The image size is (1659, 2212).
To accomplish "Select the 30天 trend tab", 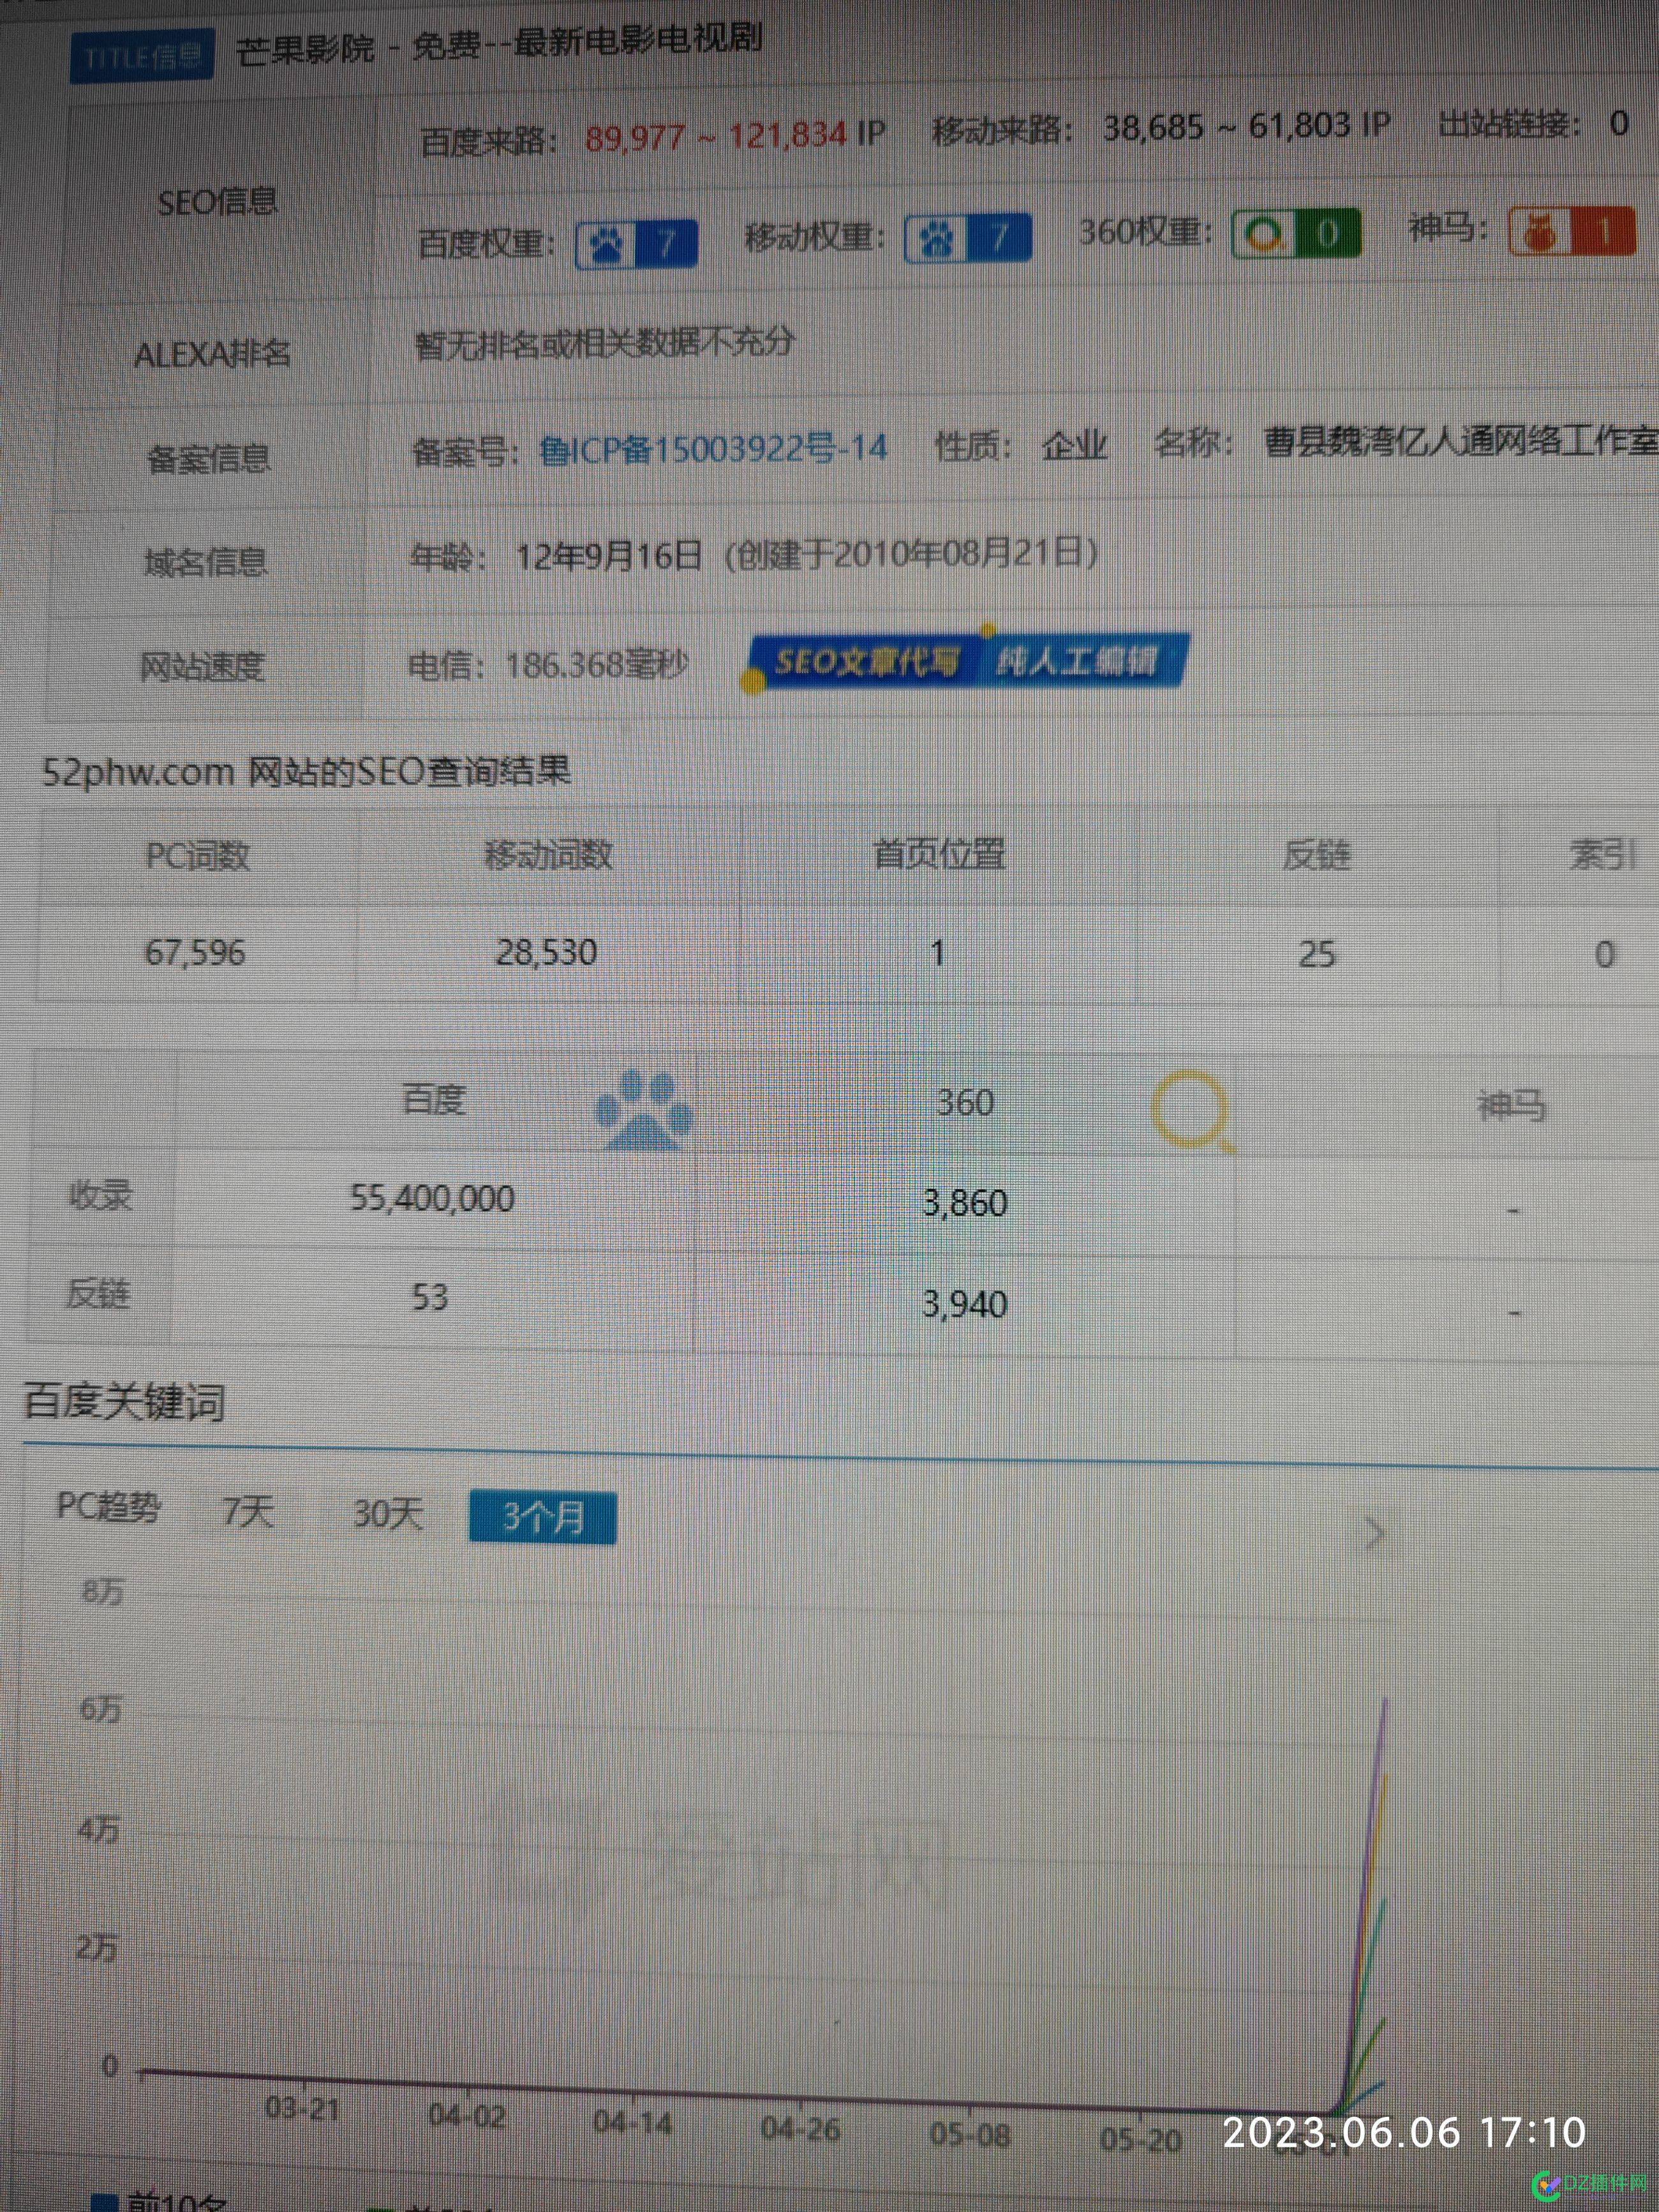I will click(x=388, y=1513).
